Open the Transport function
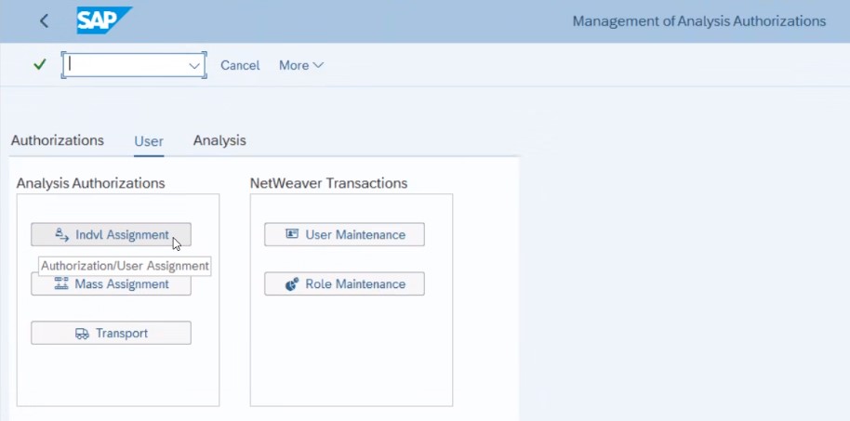This screenshot has width=850, height=421. coord(111,334)
